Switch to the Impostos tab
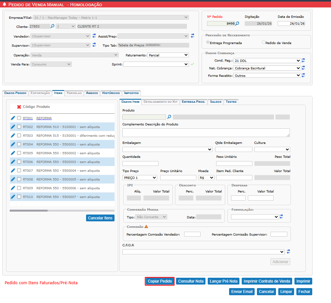This screenshot has height=303, width=331. coord(131,93)
